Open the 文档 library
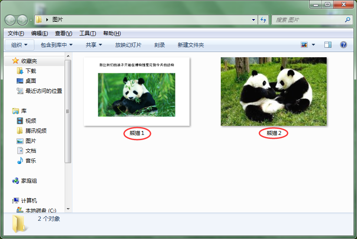The image size is (357, 239). click(x=30, y=151)
